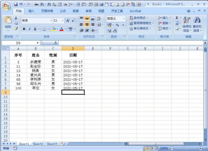Expand the Name Box dropdown arrow
This screenshot has width=208, height=151.
coord(37,43)
